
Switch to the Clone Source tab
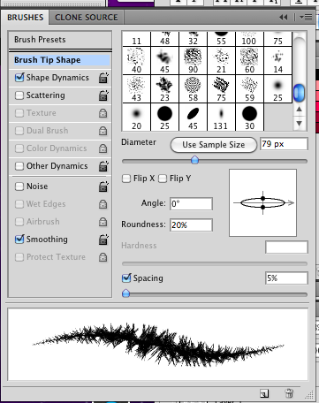[87, 18]
